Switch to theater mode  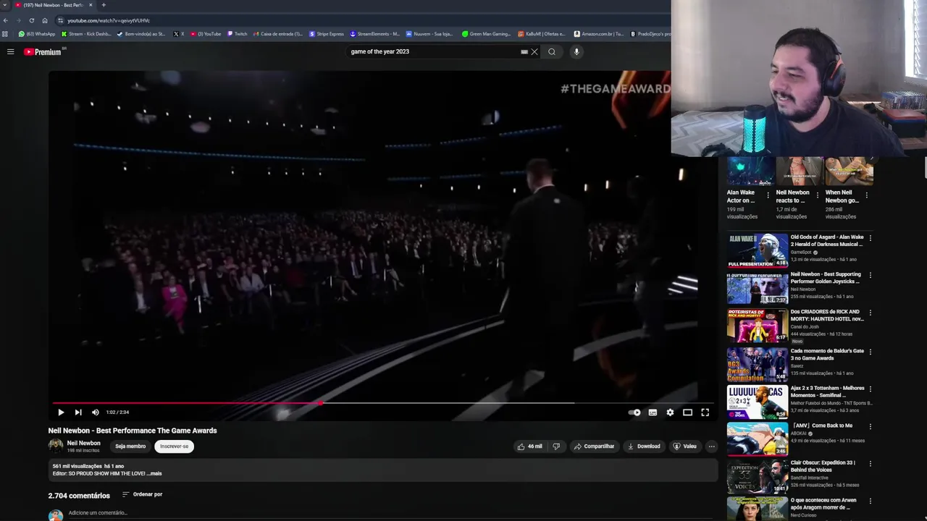687,412
